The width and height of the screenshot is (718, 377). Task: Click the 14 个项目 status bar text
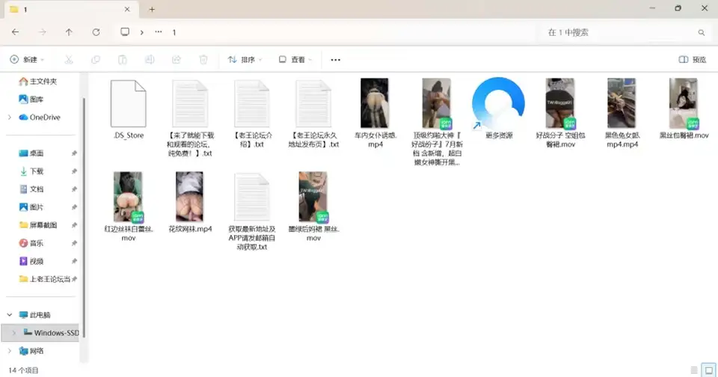(23, 370)
